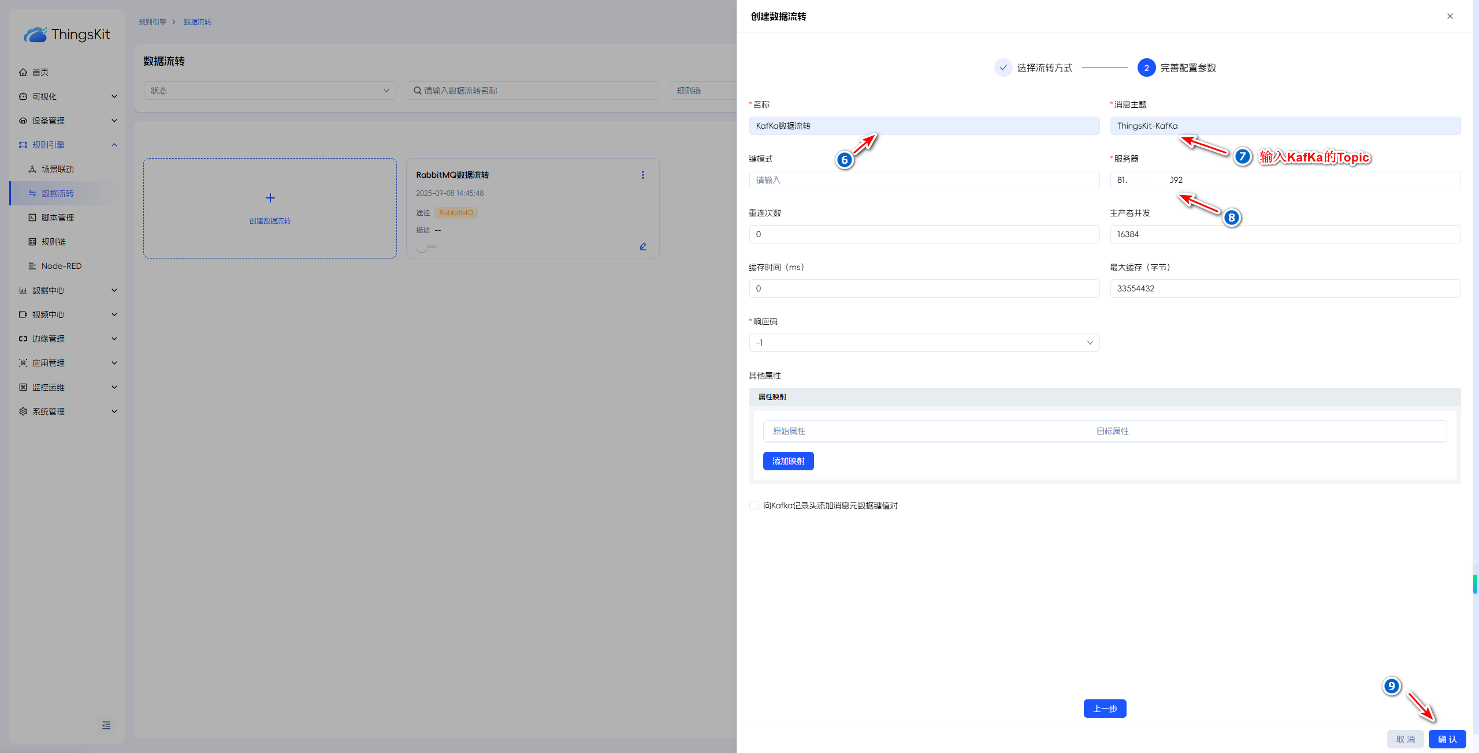The height and width of the screenshot is (753, 1479).
Task: Open the 状态 filter dropdown
Action: coord(270,91)
